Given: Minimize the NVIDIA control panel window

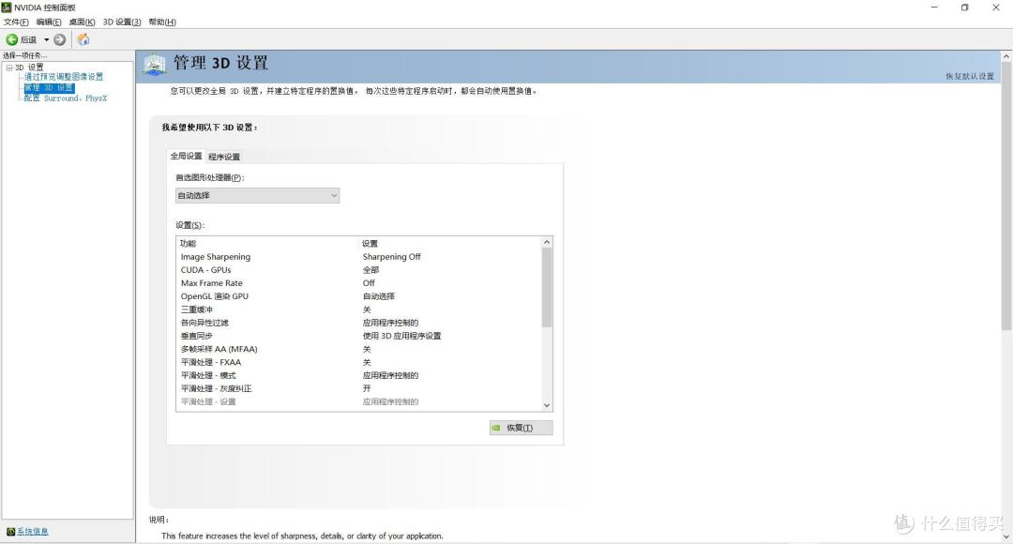Looking at the screenshot, I should [934, 8].
